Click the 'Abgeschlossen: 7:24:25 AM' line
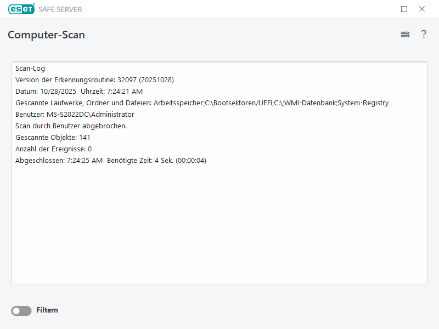Screen dimensions: 439x329 111,161
